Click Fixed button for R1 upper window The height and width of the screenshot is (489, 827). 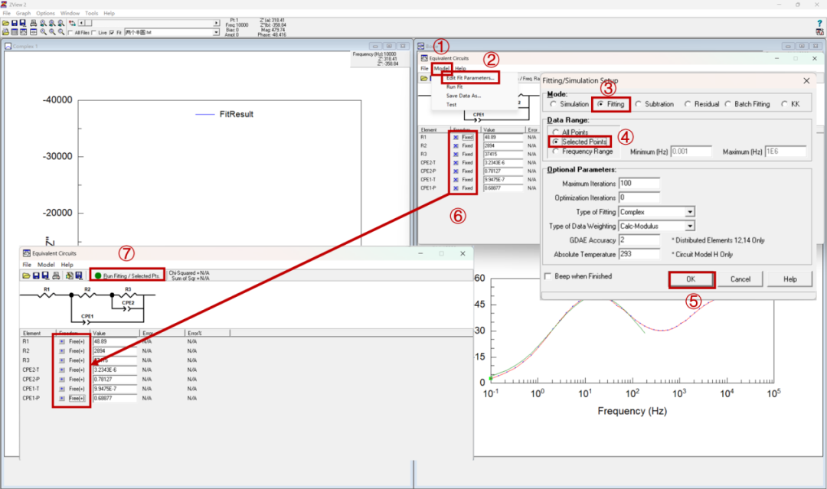pyautogui.click(x=467, y=138)
